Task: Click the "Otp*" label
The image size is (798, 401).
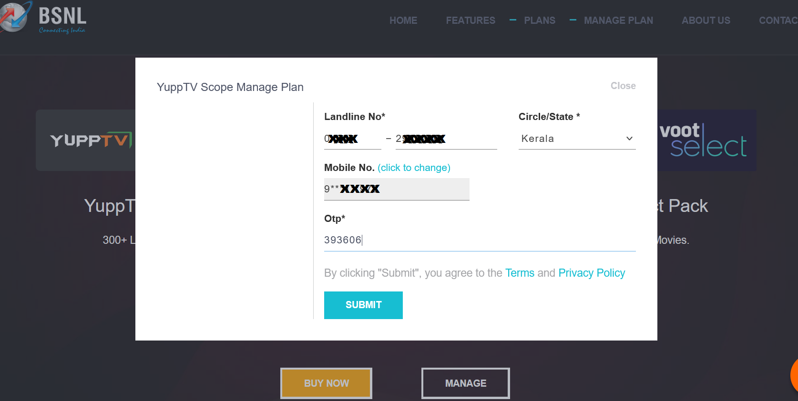Action: 335,219
